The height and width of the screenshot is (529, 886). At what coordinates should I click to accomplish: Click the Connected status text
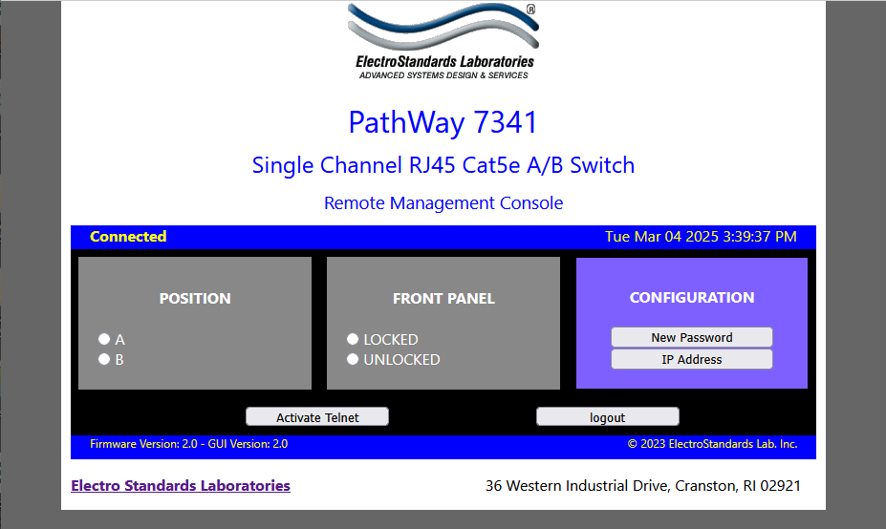(128, 237)
